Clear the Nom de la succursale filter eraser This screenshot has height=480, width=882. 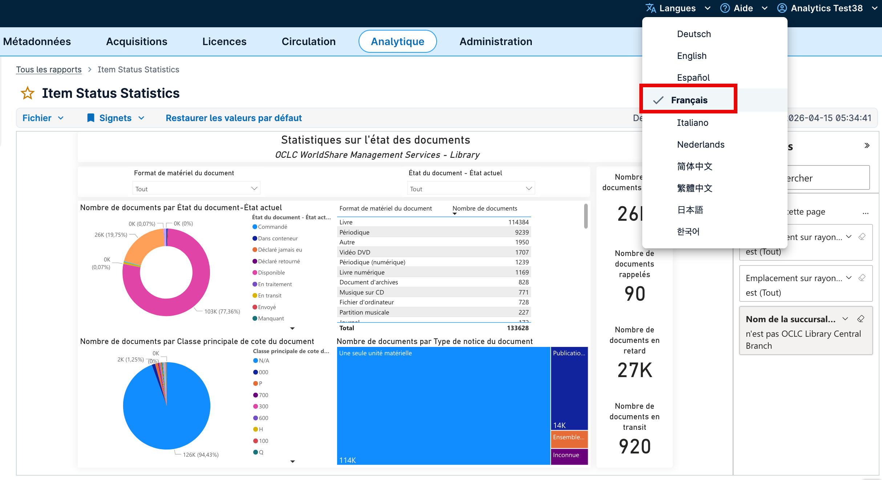[x=861, y=319]
